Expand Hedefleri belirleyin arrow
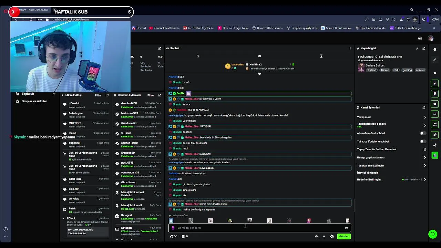This screenshot has width=441, height=248. 424,179
